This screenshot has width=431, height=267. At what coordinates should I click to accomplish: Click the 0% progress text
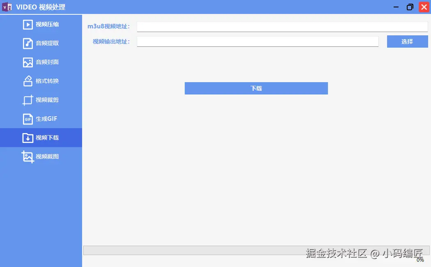point(420,260)
